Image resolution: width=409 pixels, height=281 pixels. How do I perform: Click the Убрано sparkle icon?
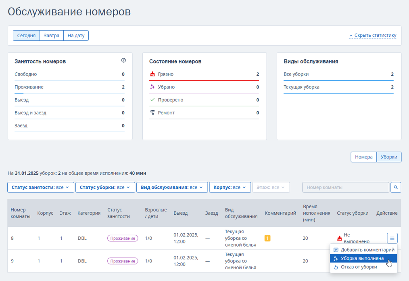(152, 87)
